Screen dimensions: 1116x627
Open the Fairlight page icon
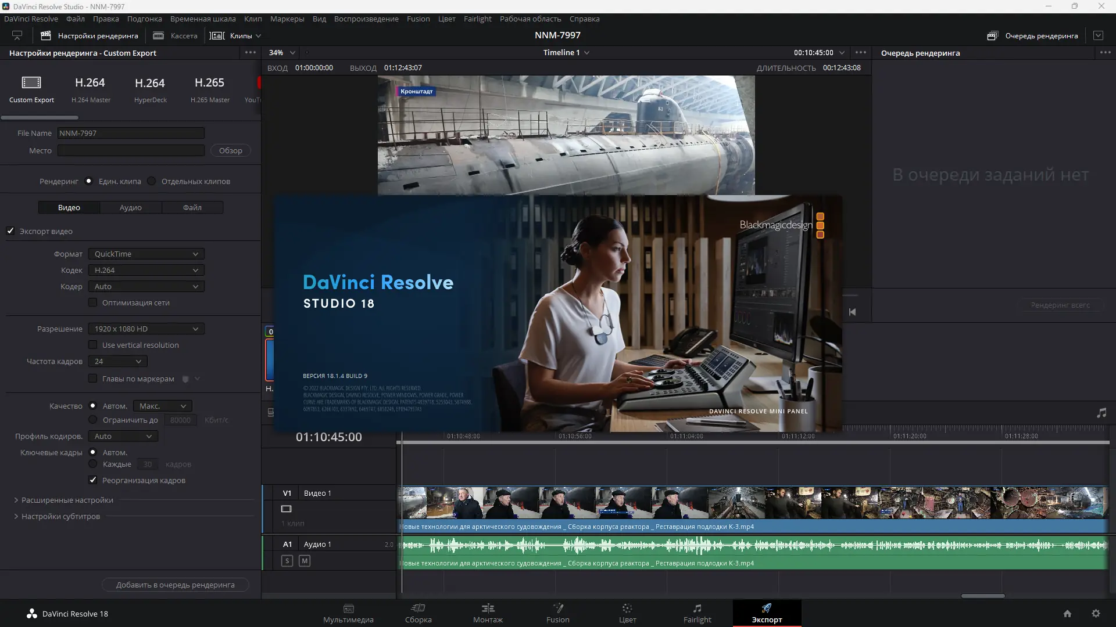[697, 608]
